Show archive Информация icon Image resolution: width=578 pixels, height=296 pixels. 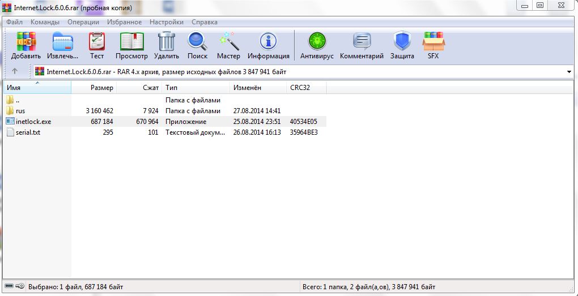click(268, 43)
